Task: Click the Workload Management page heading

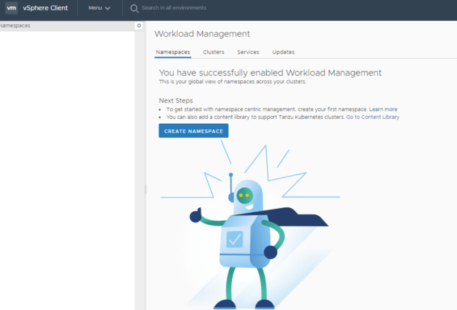Action: point(202,34)
